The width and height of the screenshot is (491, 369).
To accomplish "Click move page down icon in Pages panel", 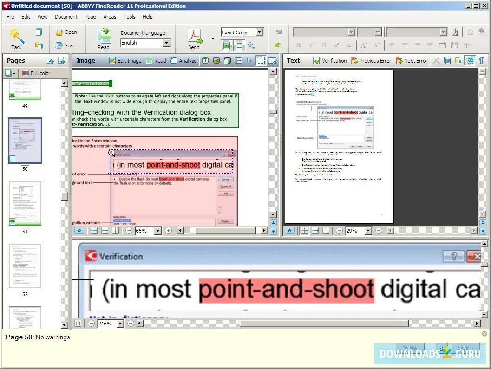I will 62,61.
